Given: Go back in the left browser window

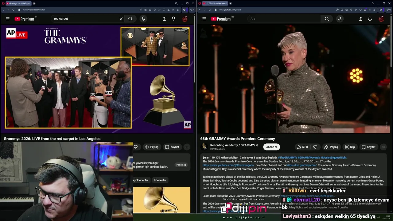Looking at the screenshot, I should point(3,10).
